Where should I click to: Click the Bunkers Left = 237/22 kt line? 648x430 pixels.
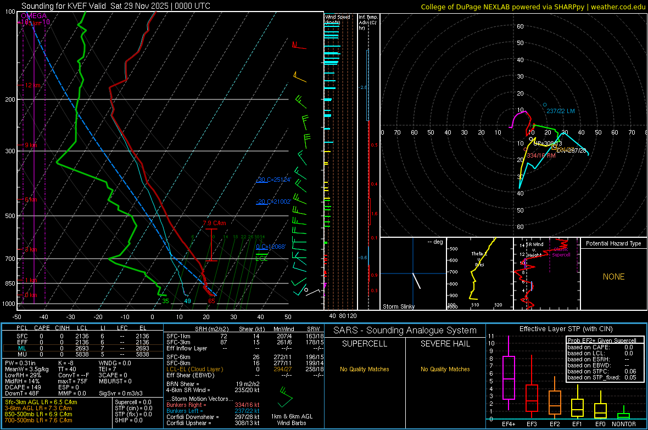click(213, 411)
